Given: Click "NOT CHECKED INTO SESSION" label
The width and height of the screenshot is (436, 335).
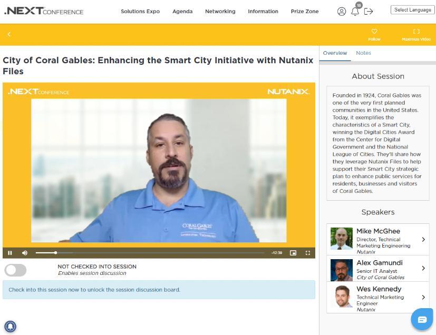Looking at the screenshot, I should click(97, 267).
